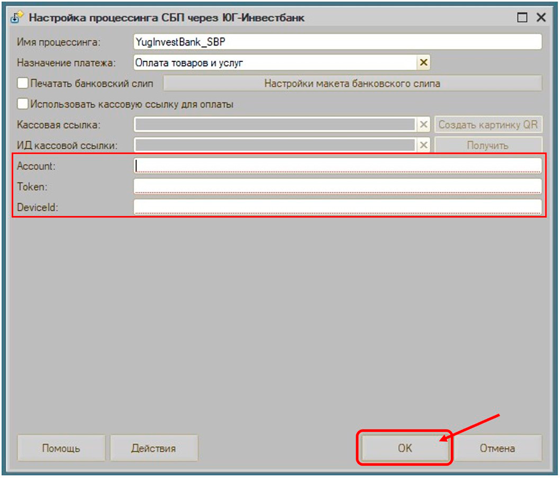Focus the Имя процессинга input field

click(338, 42)
